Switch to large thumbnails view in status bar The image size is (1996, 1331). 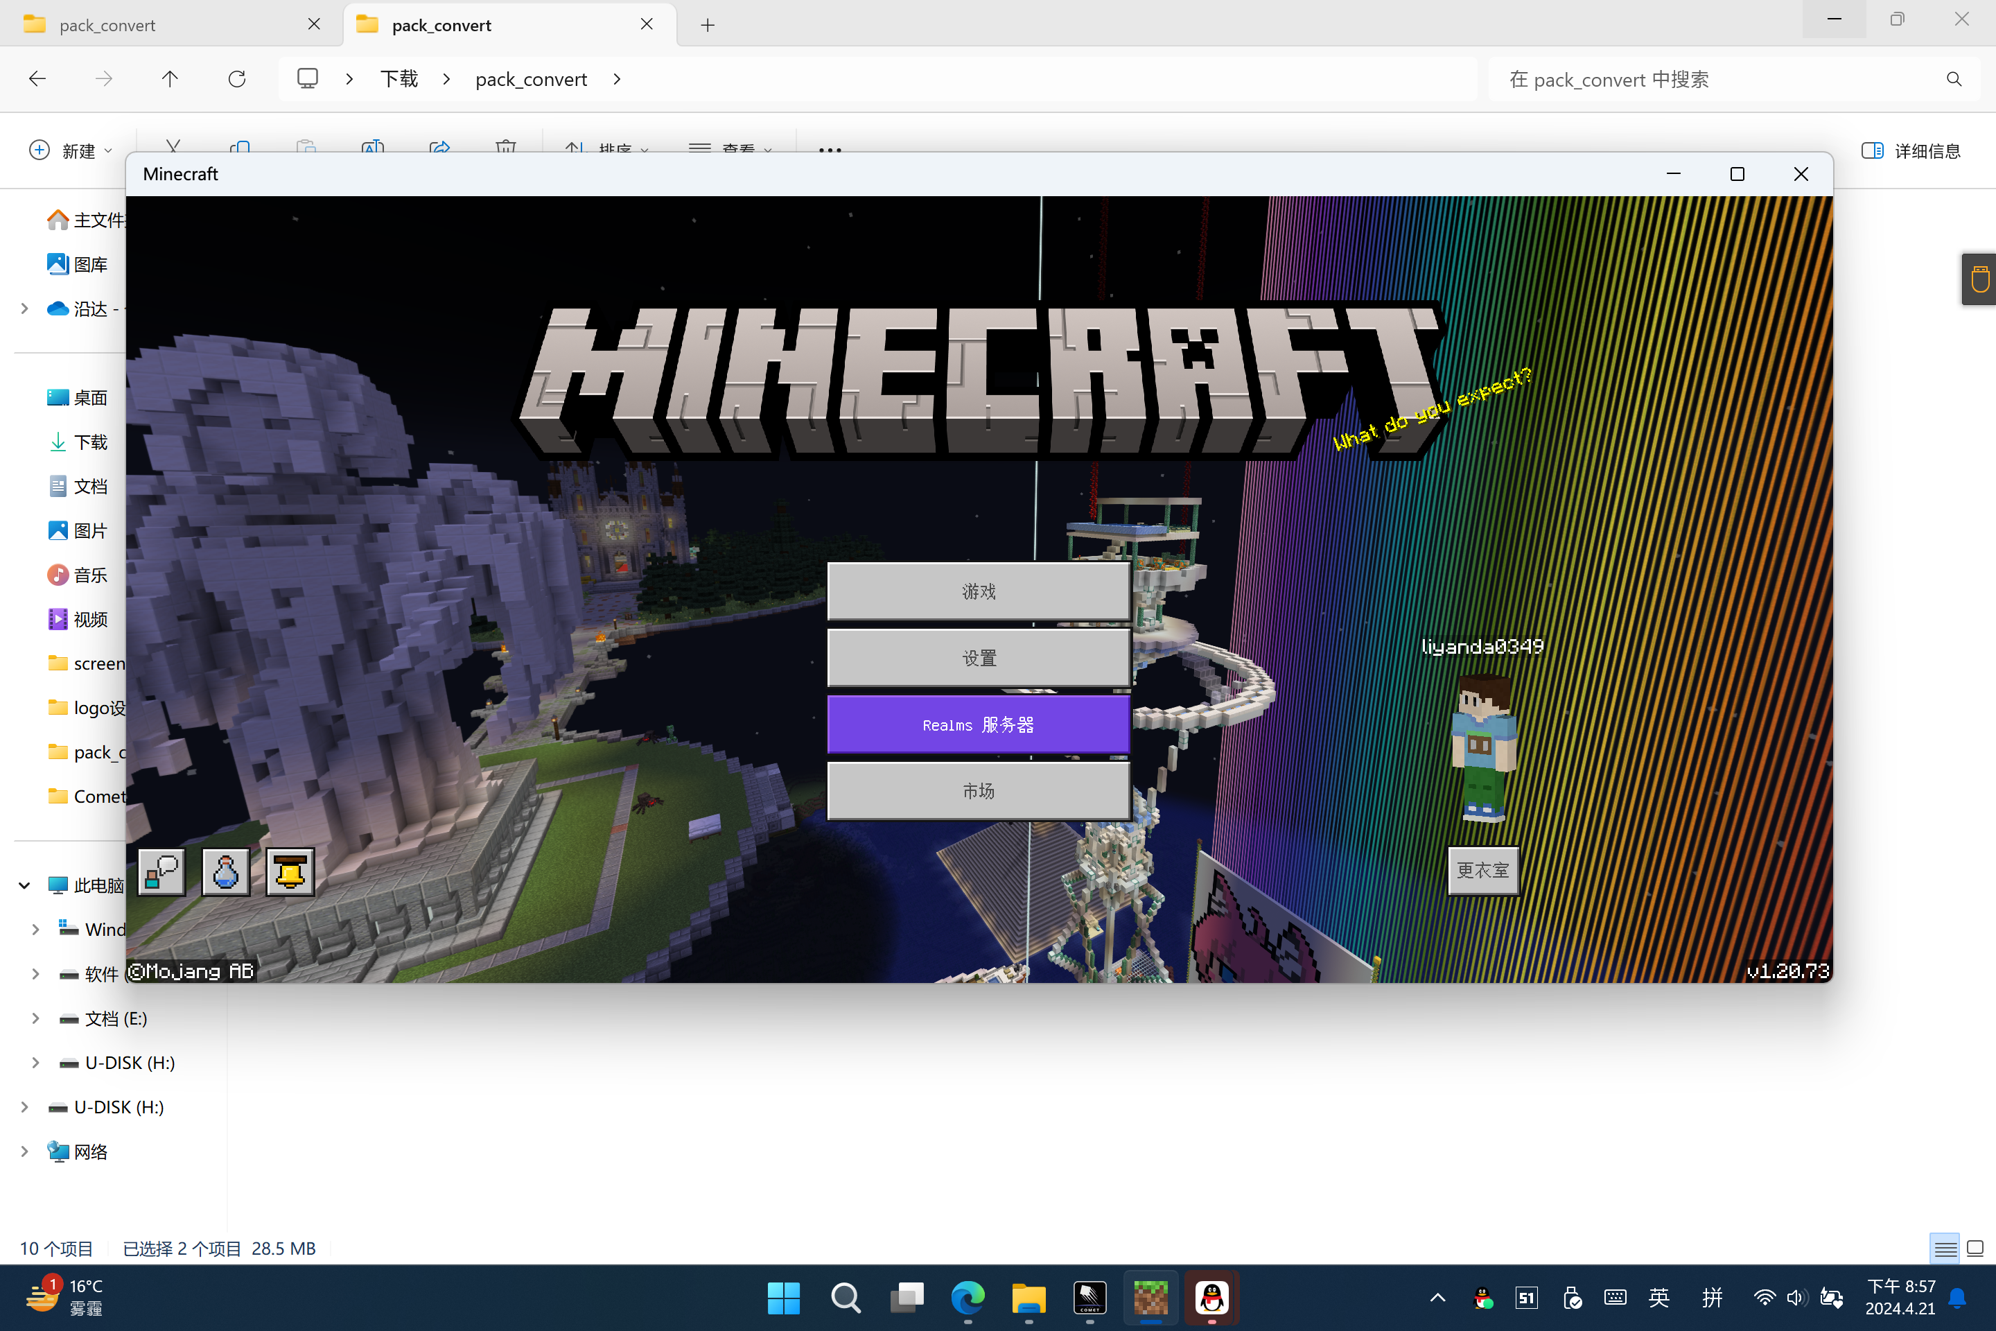coord(1975,1249)
